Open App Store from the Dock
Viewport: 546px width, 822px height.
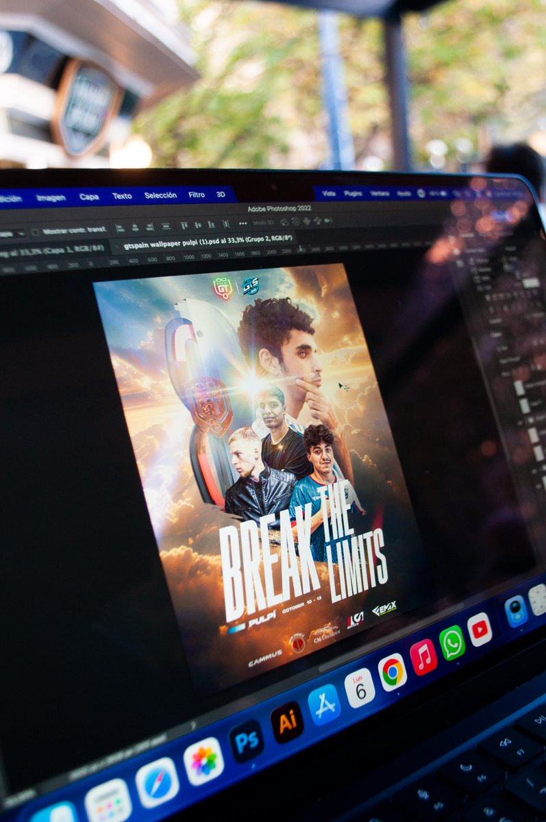point(325,704)
